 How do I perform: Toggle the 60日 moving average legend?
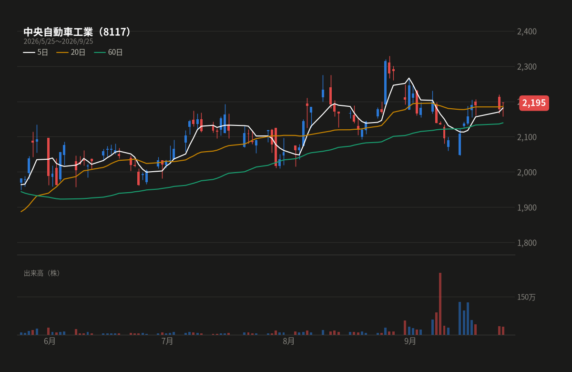(108, 52)
